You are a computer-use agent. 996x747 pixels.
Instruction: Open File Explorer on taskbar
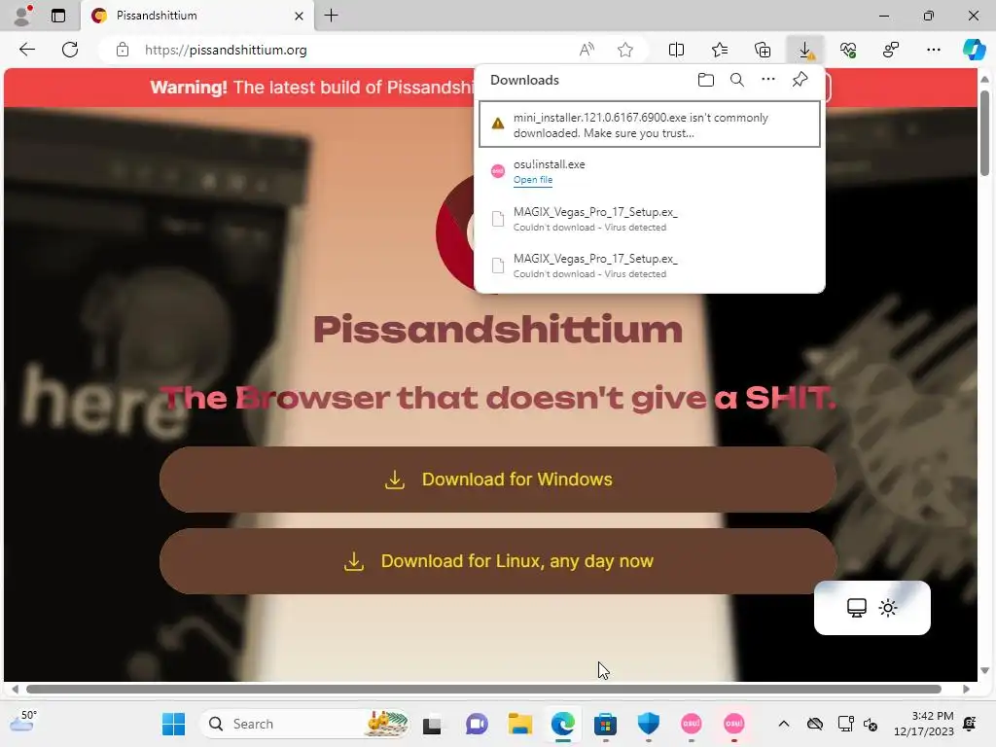[519, 724]
